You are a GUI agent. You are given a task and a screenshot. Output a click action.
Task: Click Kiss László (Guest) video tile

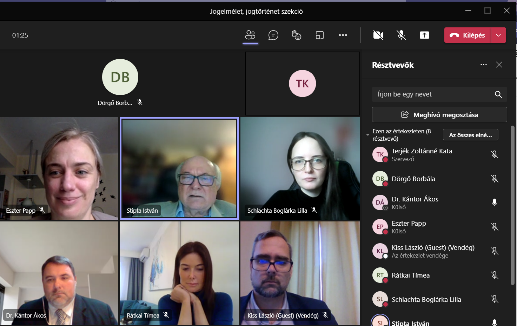click(300, 273)
